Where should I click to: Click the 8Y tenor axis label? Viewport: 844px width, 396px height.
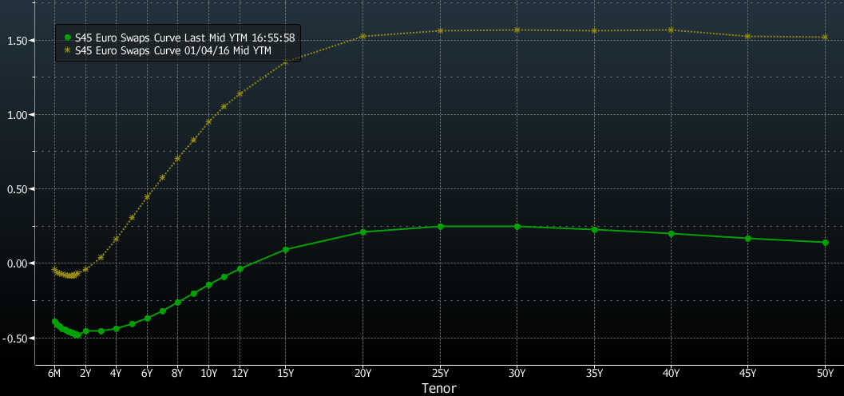click(178, 374)
